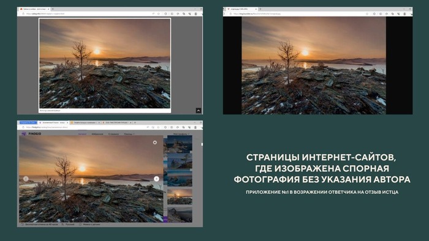The height and width of the screenshot is (241, 429).
Task: Close the lightbox in the FINDGID window
Action: [155, 143]
